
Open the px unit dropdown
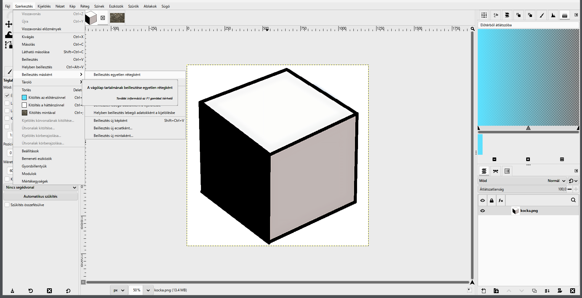point(119,290)
